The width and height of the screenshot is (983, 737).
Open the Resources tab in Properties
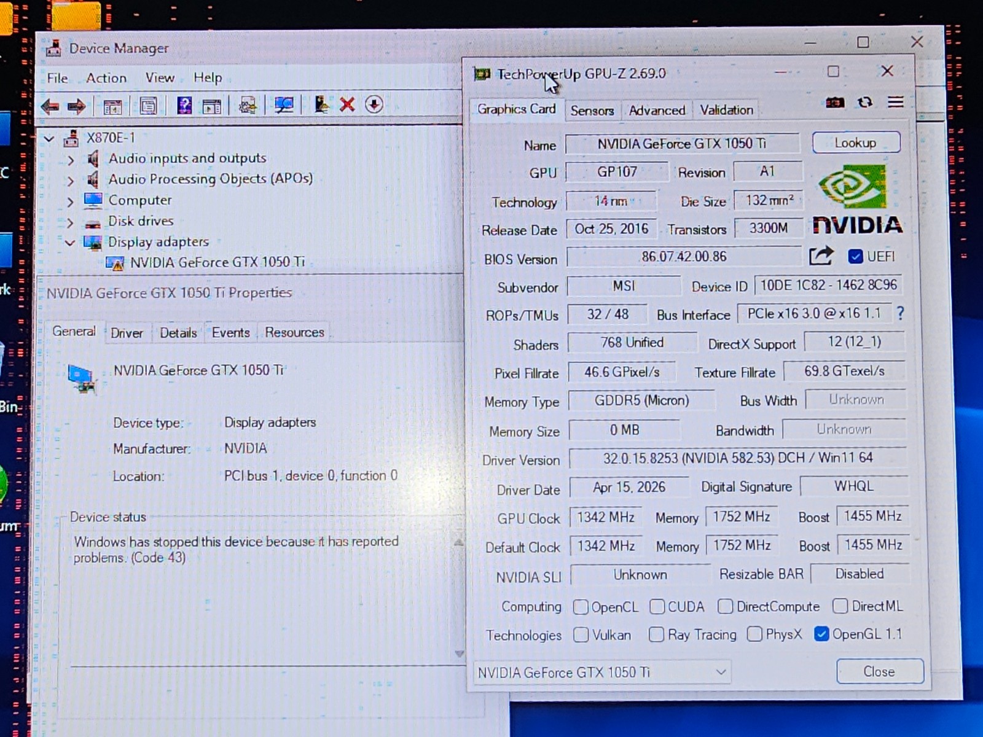click(294, 332)
